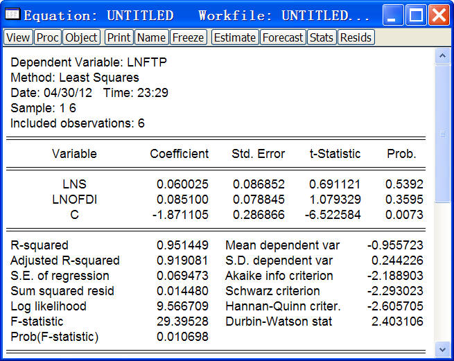Click the Name button
Viewport: 454px width, 361px height.
click(151, 37)
